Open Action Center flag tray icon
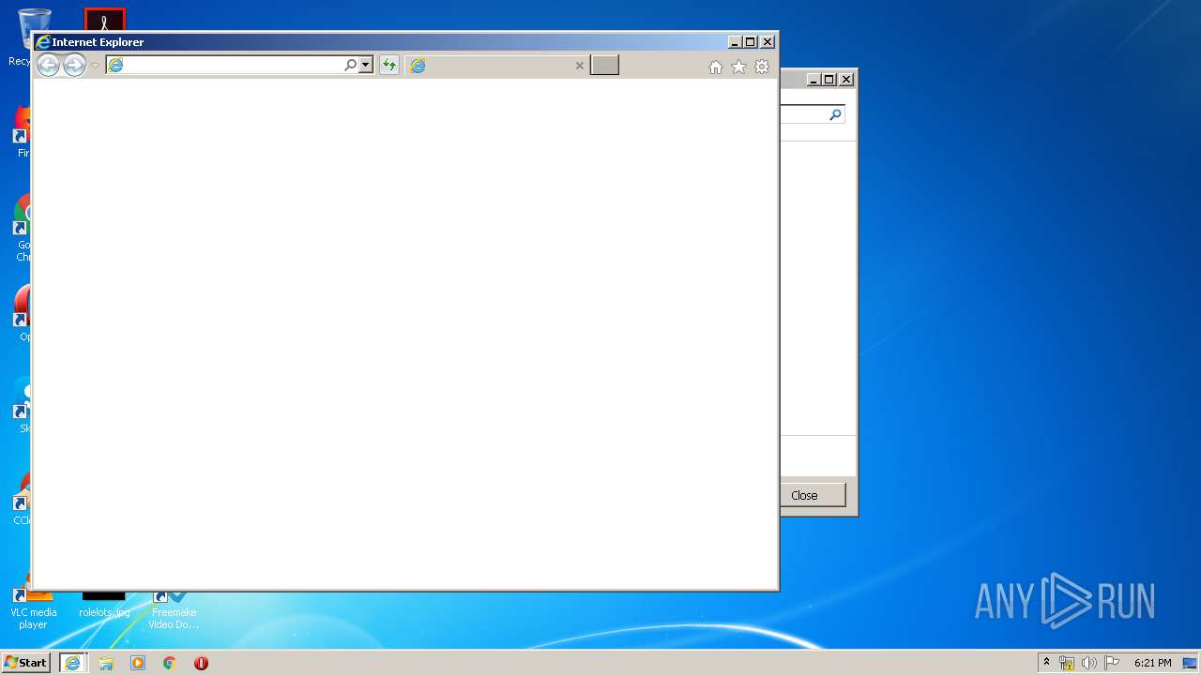The height and width of the screenshot is (675, 1201). coord(1112,663)
